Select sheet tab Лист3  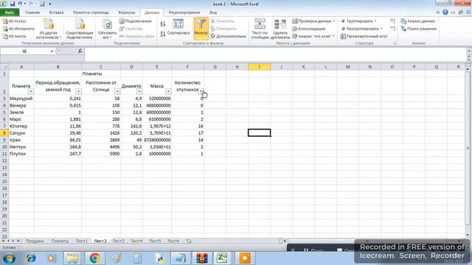pos(118,241)
